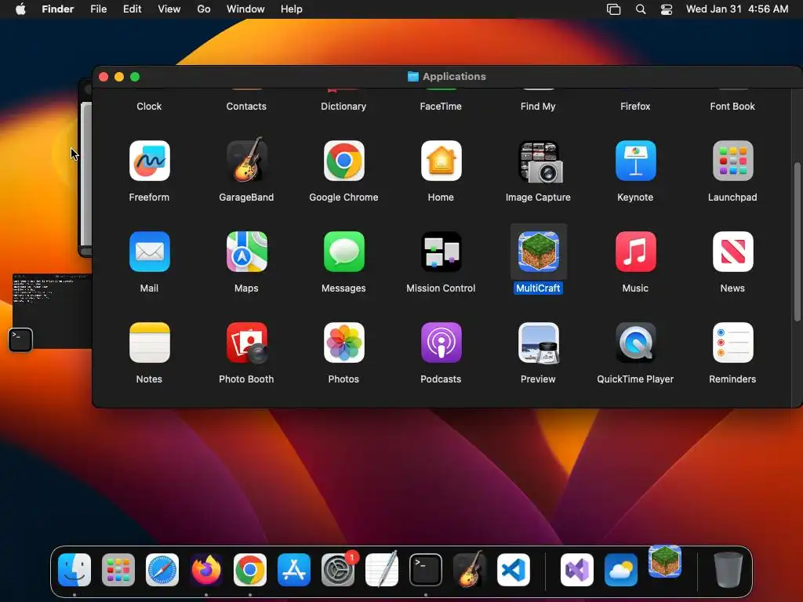Open GarageBand from the Dock

tap(470, 569)
